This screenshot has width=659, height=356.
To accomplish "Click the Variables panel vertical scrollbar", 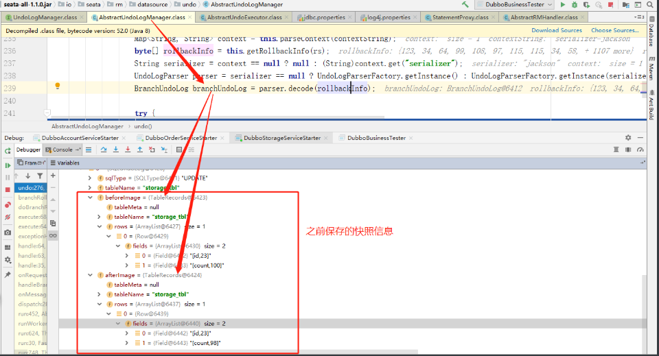I will pos(645,311).
